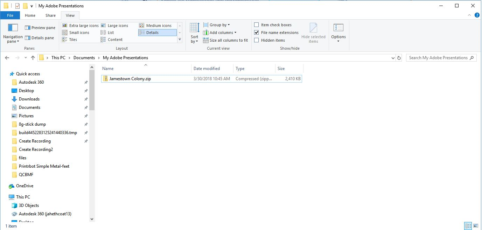The image size is (482, 230).
Task: Open Downloads in Quick access
Action: 26,99
